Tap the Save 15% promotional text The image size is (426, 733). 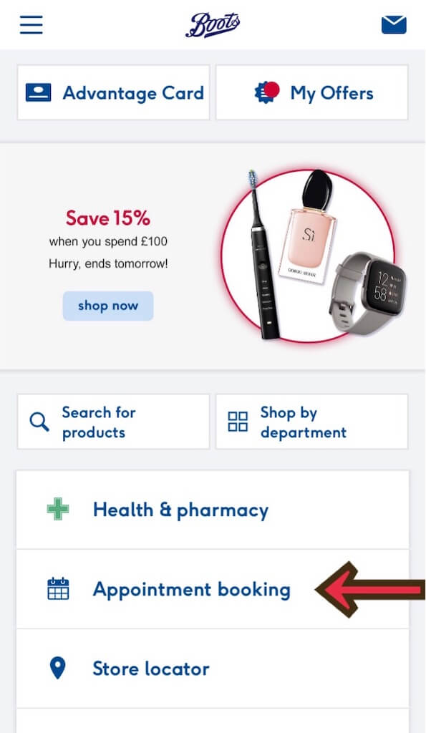coord(108,218)
